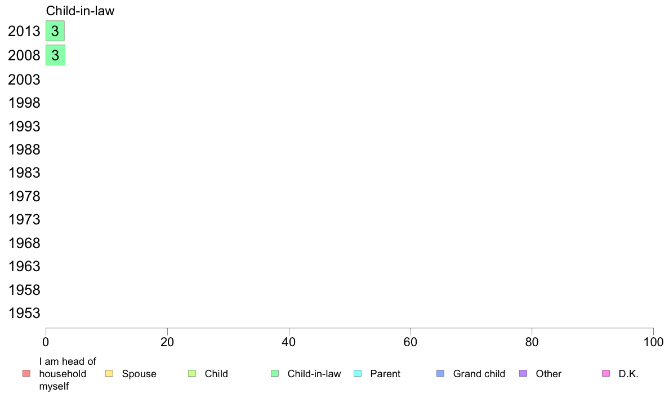Click the cyan Parent legend swatch
This screenshot has width=669, height=415.
pyautogui.click(x=358, y=373)
